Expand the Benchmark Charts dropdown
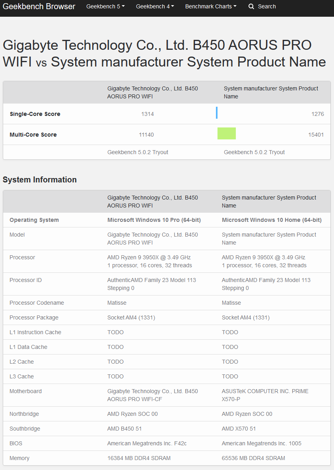The height and width of the screenshot is (470, 334). [x=211, y=7]
